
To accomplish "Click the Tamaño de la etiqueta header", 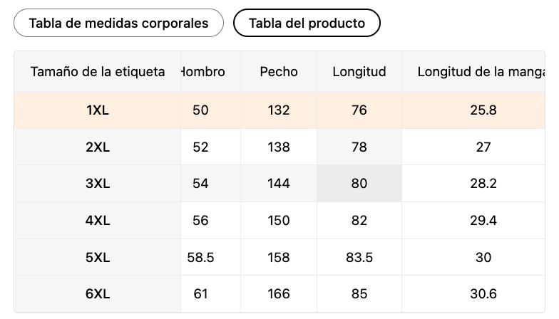I will [97, 71].
